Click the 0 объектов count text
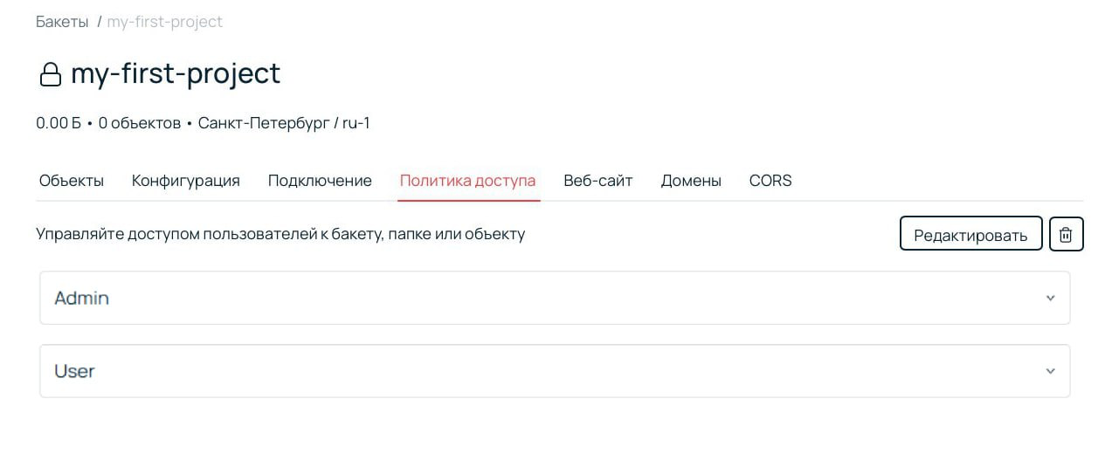 [x=139, y=123]
